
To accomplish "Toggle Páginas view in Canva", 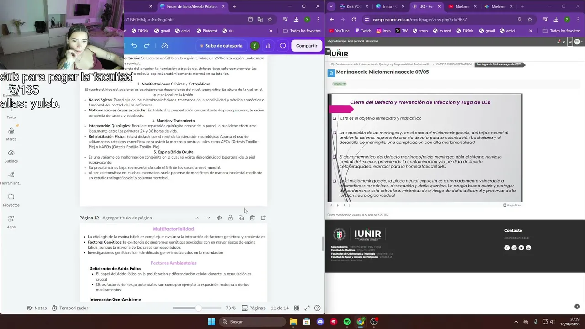I will [253, 308].
